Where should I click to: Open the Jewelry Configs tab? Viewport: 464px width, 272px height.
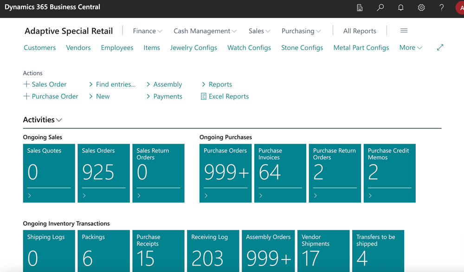click(x=193, y=48)
